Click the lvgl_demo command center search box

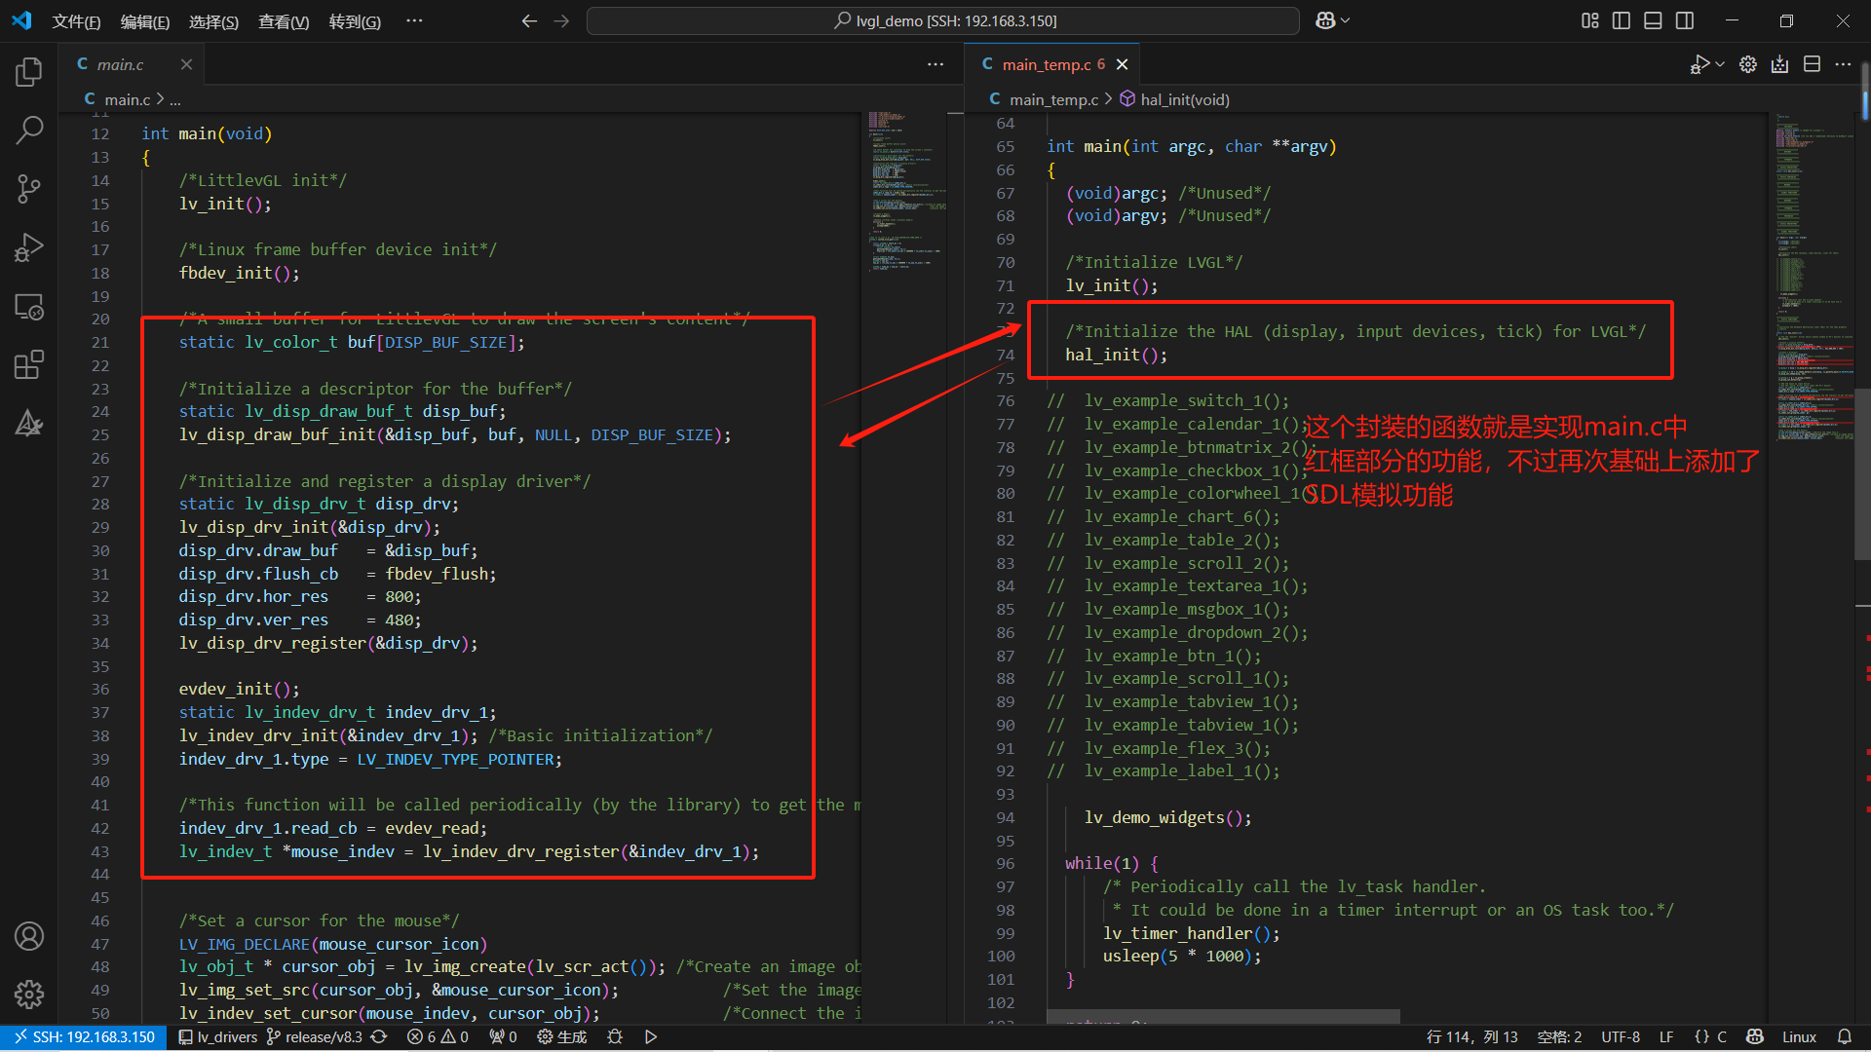pos(942,20)
